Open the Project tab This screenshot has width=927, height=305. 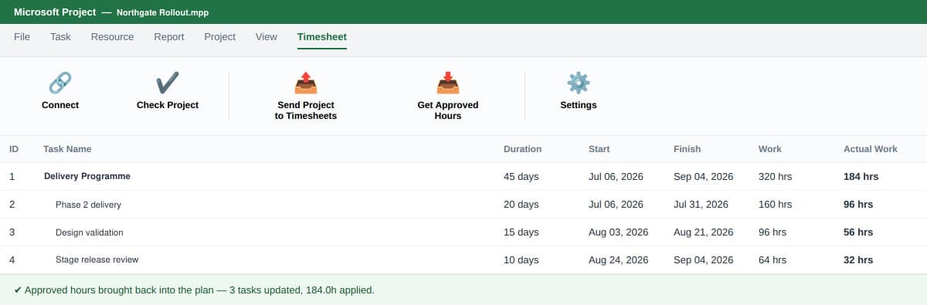click(220, 36)
